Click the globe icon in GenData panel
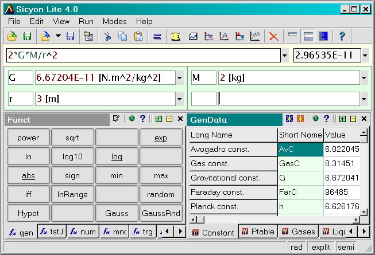Screen dimensions: 375x255 315,118
